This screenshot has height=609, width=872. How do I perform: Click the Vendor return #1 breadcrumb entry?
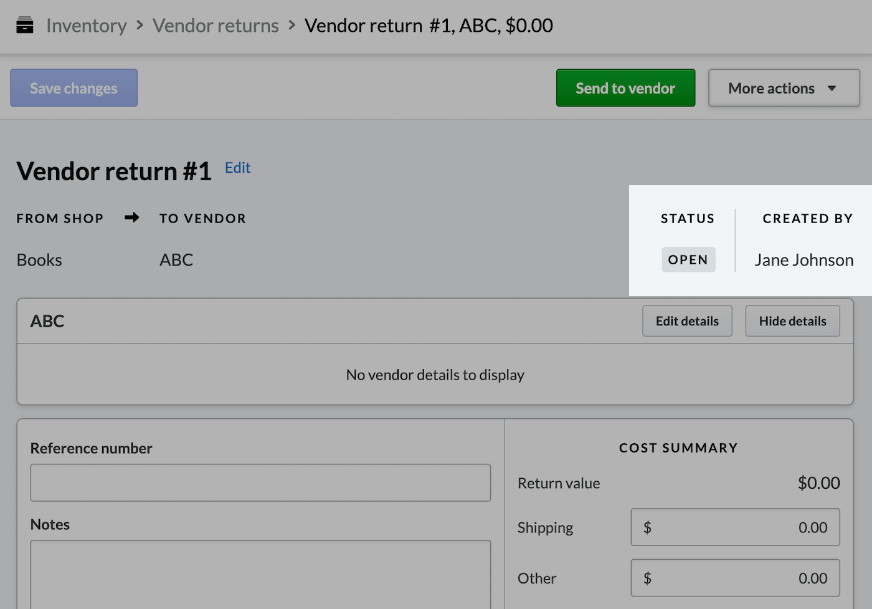click(429, 25)
